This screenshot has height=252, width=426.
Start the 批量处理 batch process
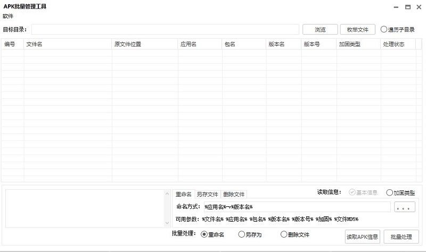click(401, 237)
